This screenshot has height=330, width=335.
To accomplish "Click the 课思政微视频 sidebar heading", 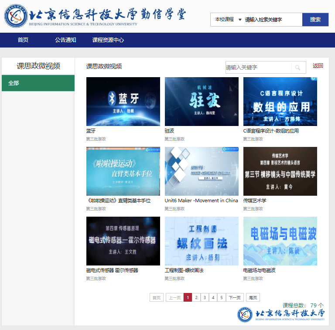I will [x=38, y=66].
